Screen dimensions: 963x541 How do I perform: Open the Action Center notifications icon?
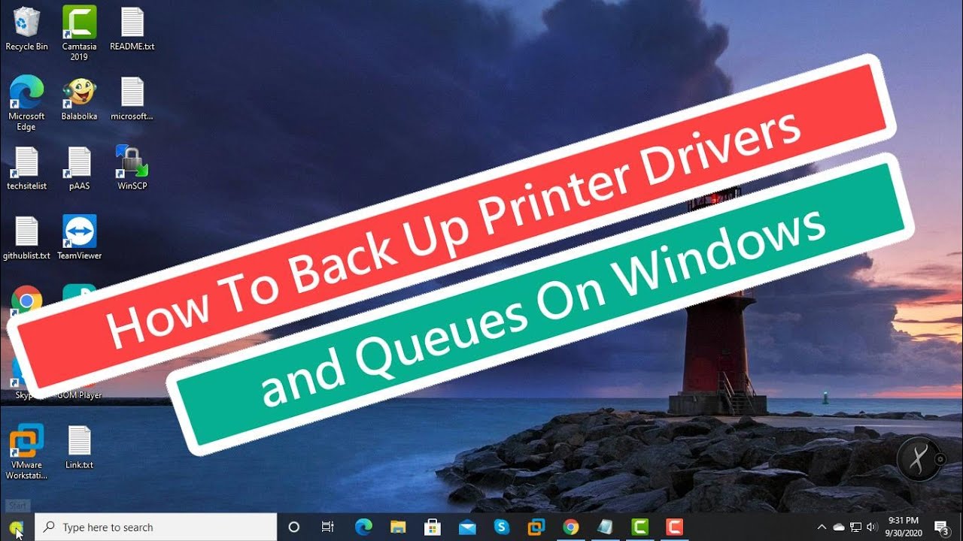[941, 527]
